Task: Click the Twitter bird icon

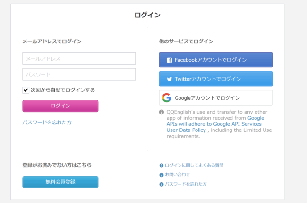Action: click(169, 79)
